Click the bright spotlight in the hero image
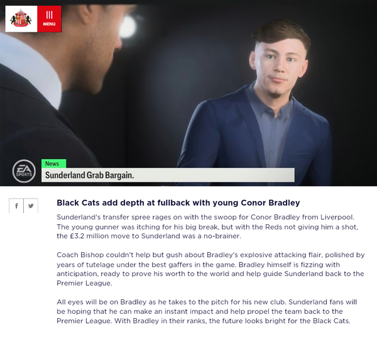The image size is (377, 359). click(128, 26)
